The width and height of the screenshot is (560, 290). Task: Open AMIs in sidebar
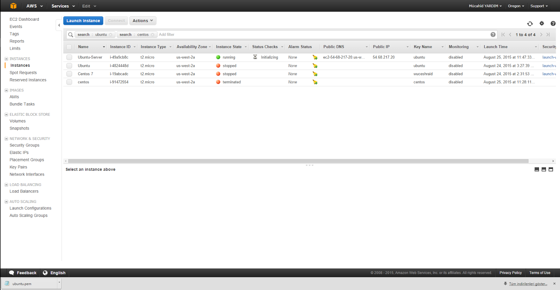(x=14, y=97)
